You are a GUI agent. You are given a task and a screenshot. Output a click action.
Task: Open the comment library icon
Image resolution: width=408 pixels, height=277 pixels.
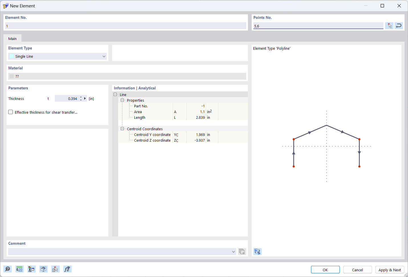click(242, 252)
